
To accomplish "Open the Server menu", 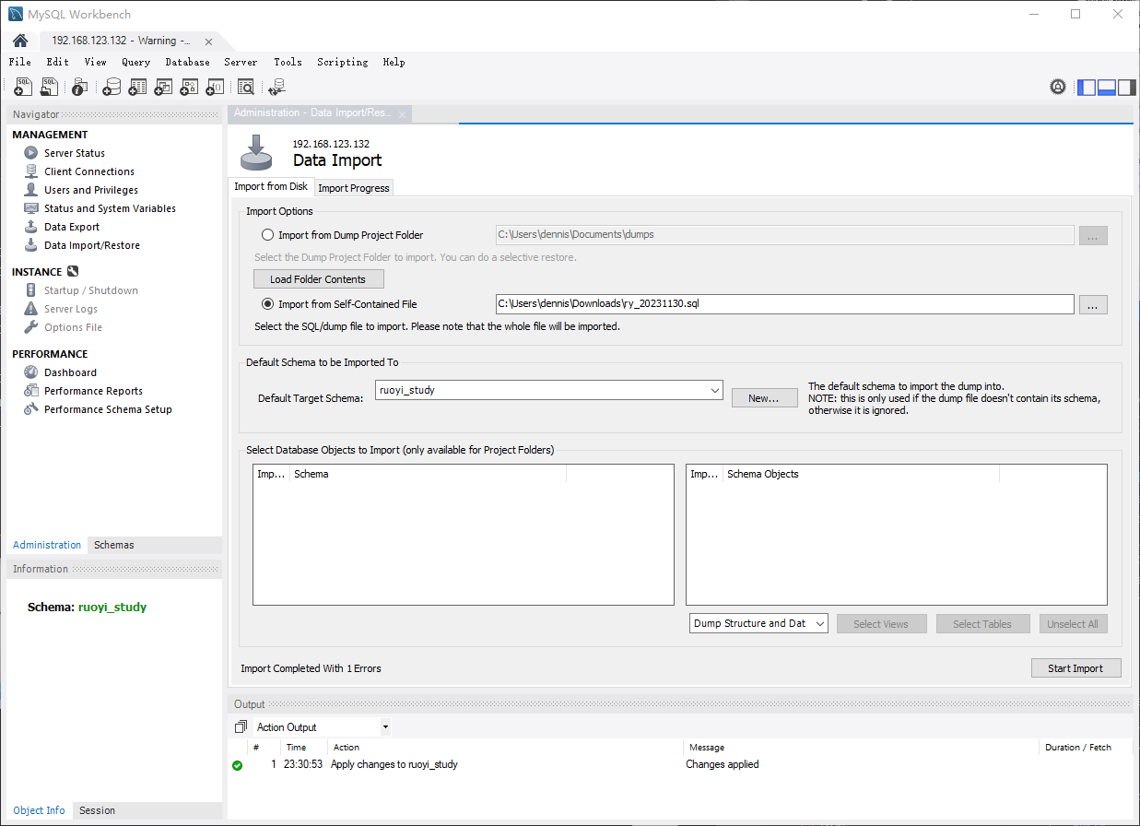I will click(241, 62).
